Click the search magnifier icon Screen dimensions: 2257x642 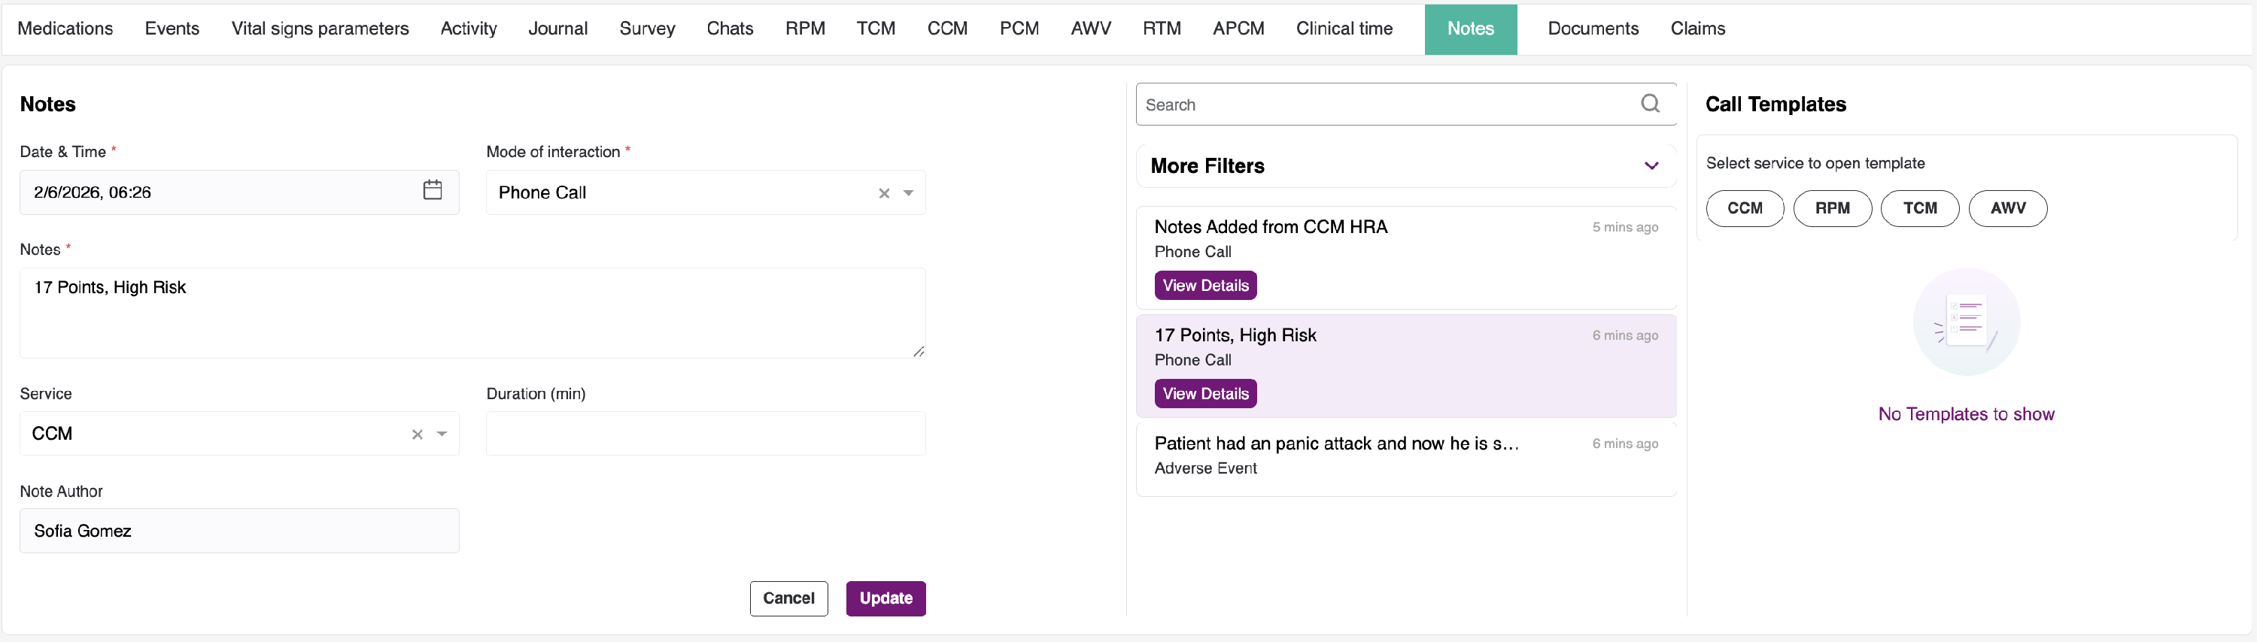pos(1650,104)
